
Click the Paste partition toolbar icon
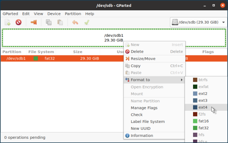[x=60, y=22]
